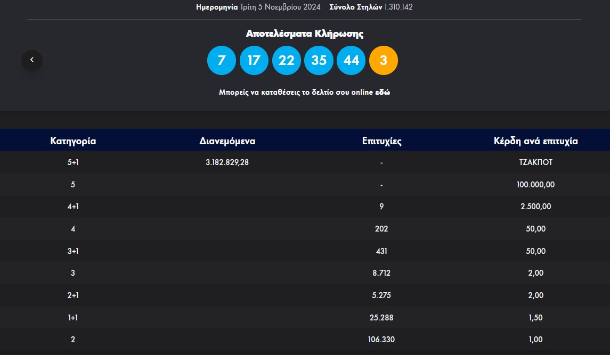
Task: Select the 100.000,00 prize for category 5
Action: point(536,184)
